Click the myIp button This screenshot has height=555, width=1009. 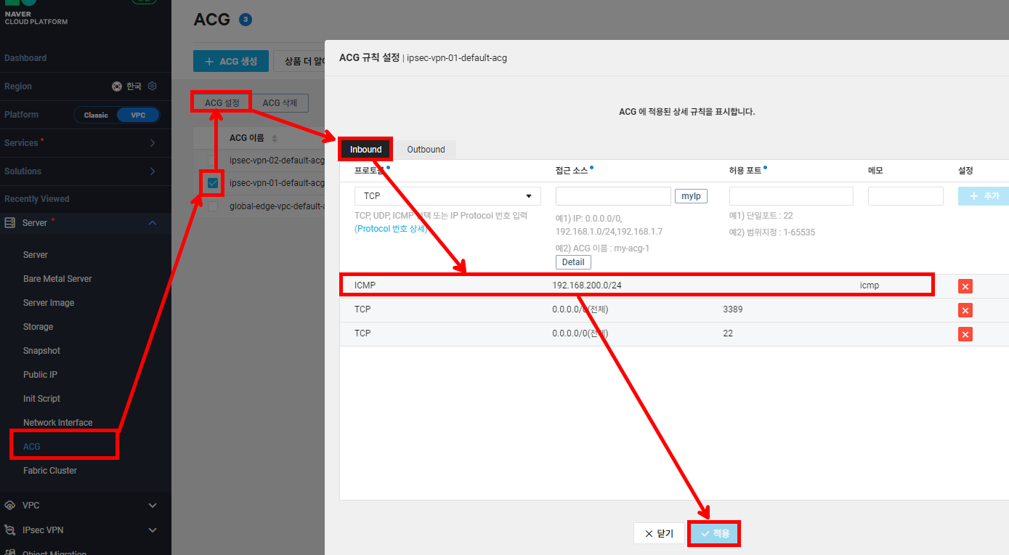tap(691, 196)
